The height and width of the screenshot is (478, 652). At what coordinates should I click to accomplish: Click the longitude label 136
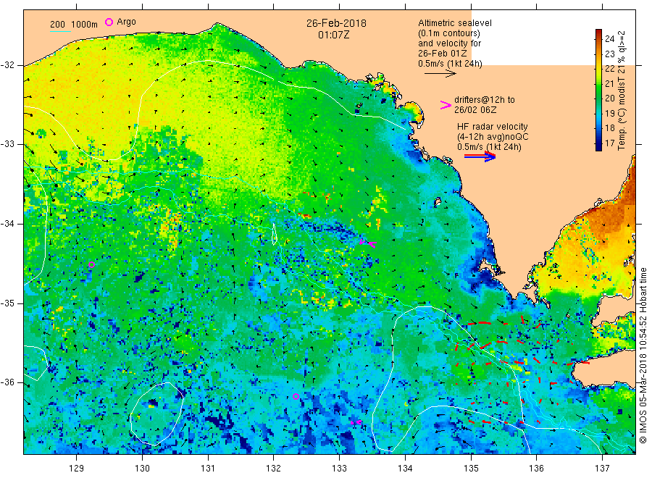click(x=536, y=469)
